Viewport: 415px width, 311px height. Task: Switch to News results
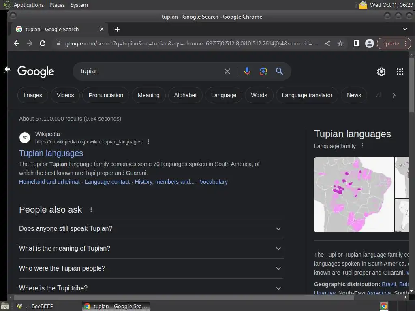[354, 95]
